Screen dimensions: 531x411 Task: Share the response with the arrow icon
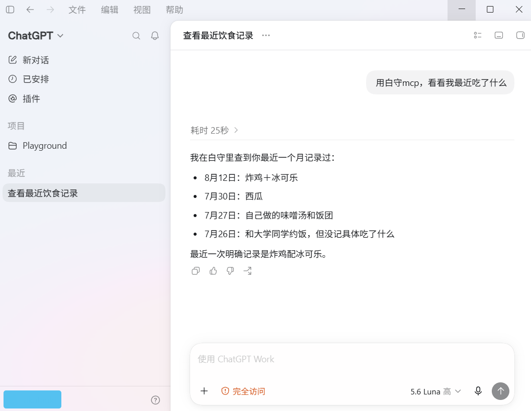[x=247, y=271]
